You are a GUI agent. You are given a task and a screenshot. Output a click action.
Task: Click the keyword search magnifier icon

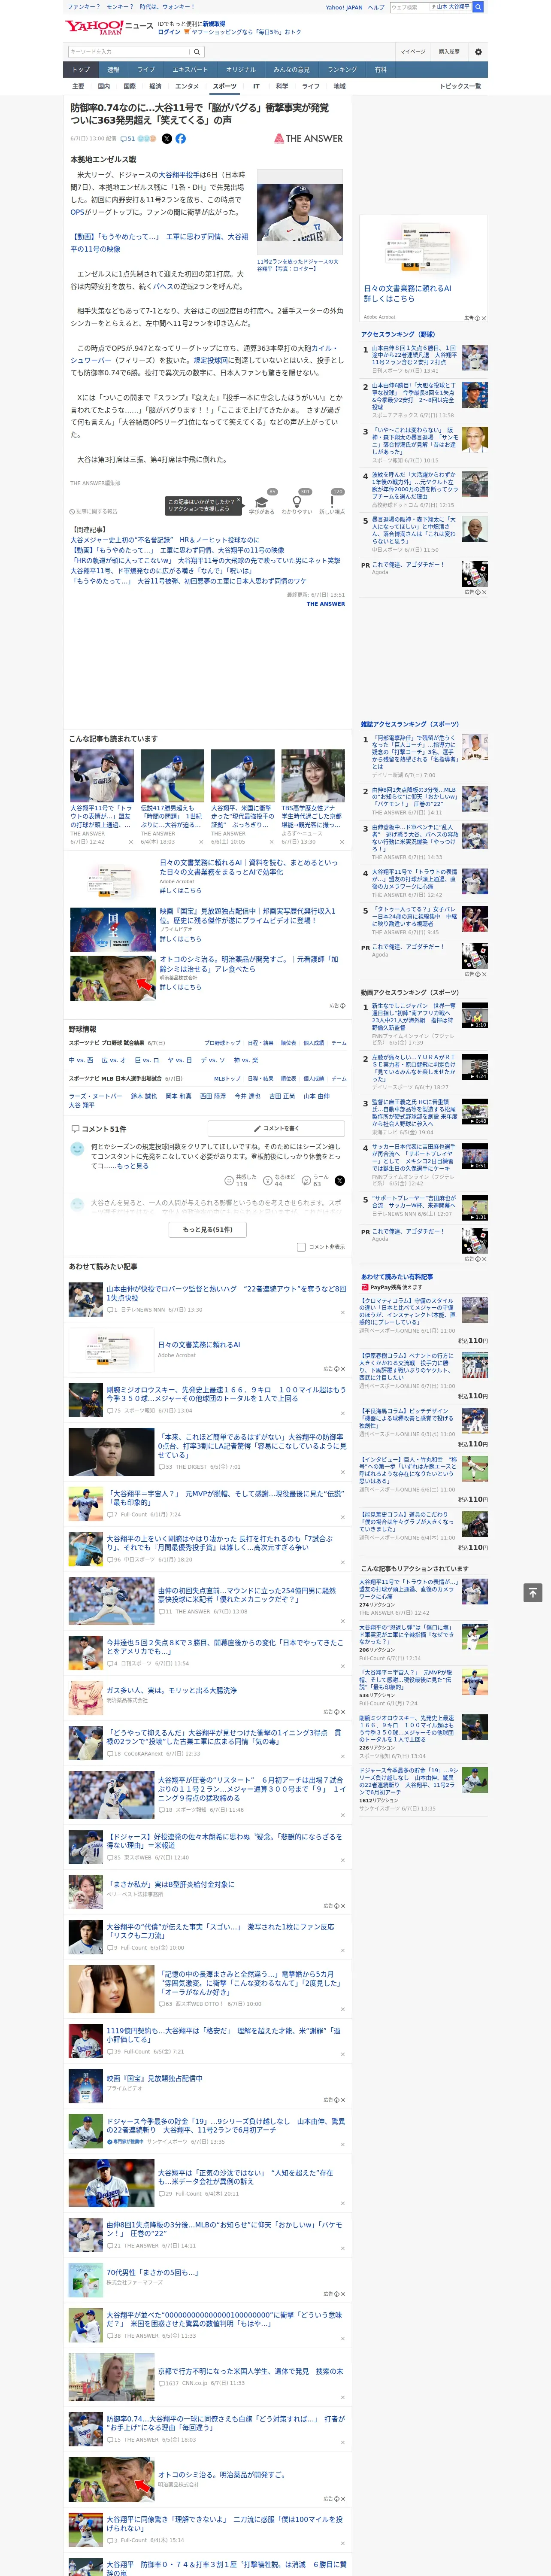pyautogui.click(x=197, y=51)
